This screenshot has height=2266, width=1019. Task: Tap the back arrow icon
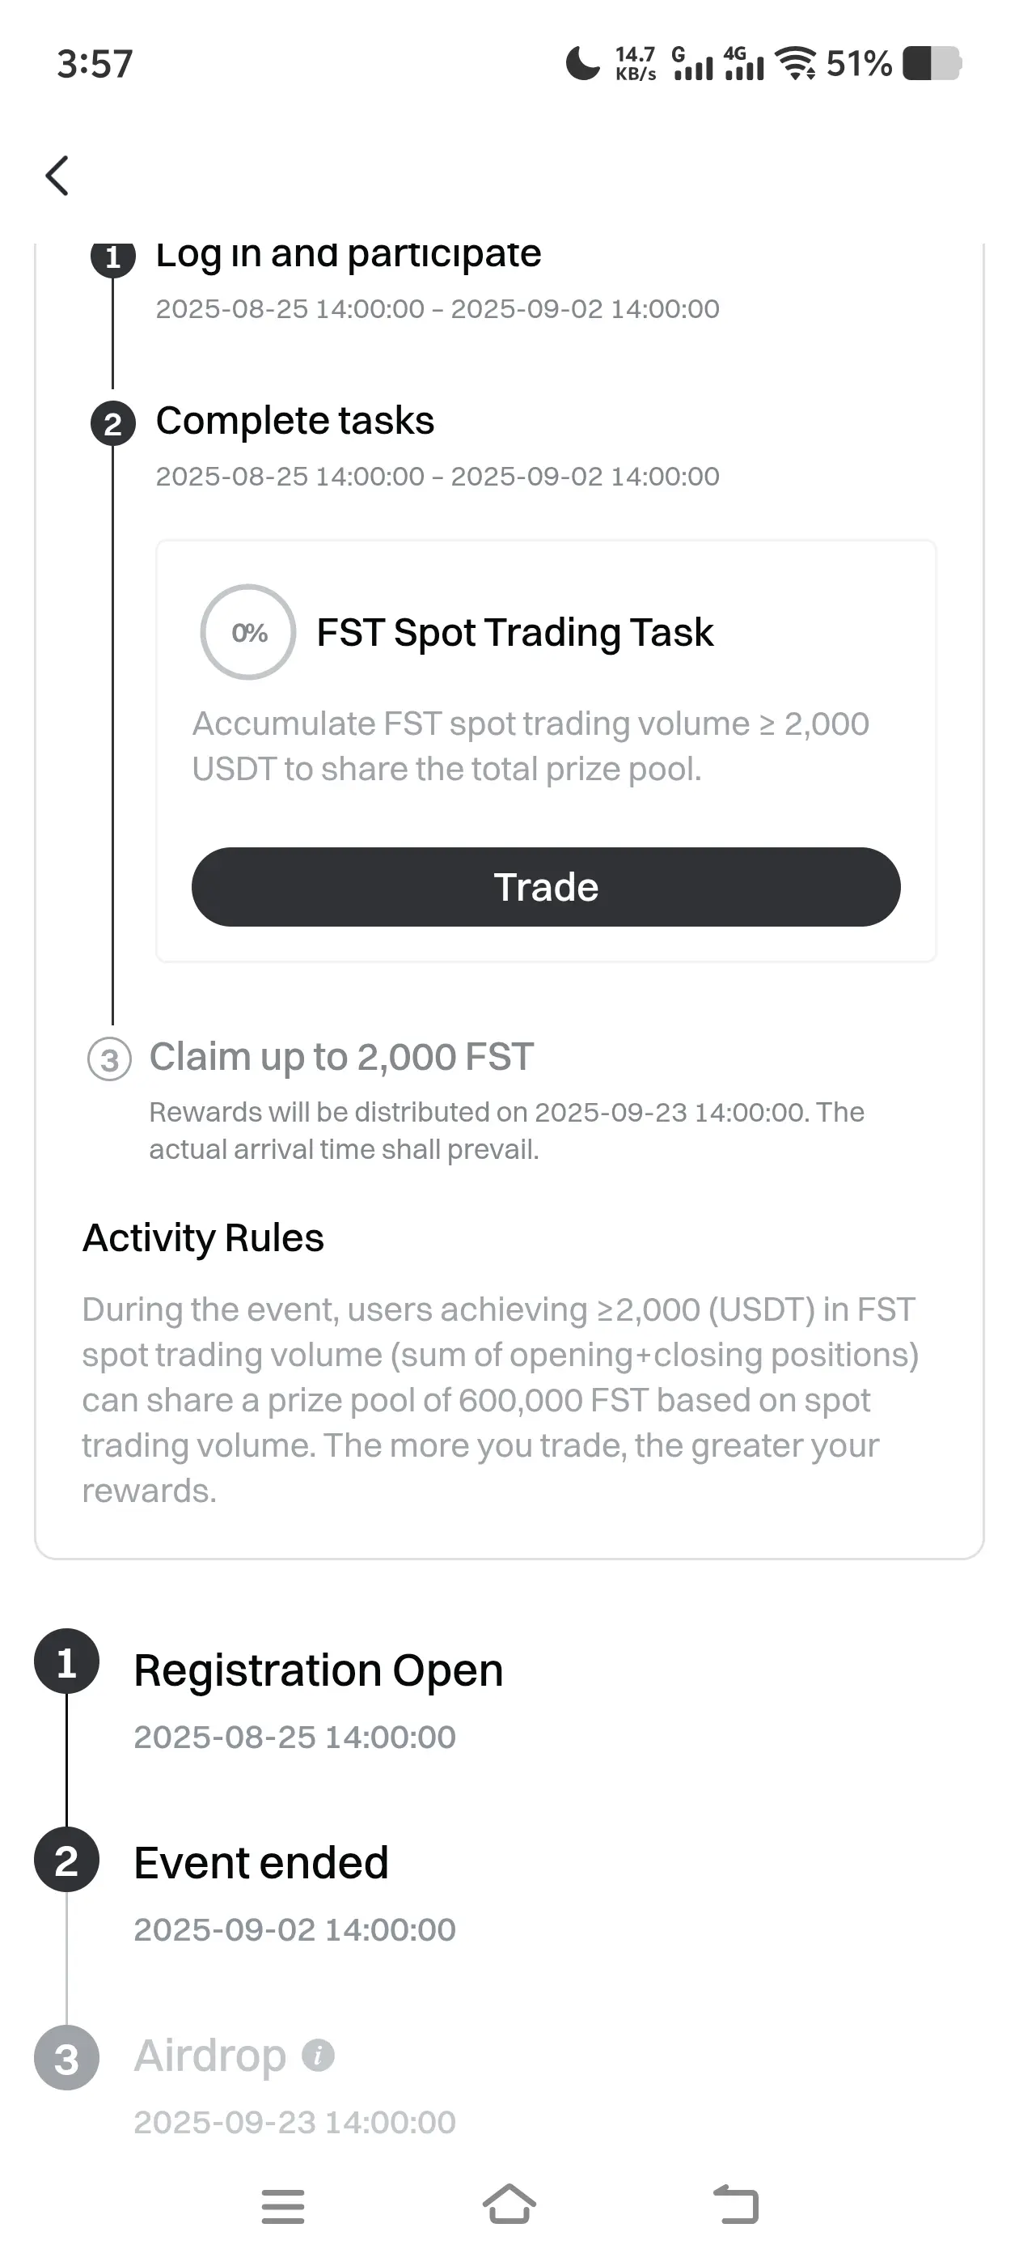(57, 175)
